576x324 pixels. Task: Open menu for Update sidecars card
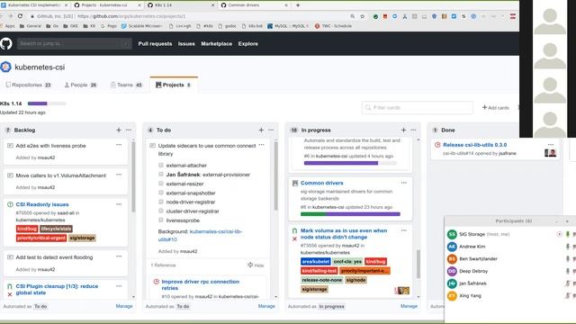[x=261, y=145]
